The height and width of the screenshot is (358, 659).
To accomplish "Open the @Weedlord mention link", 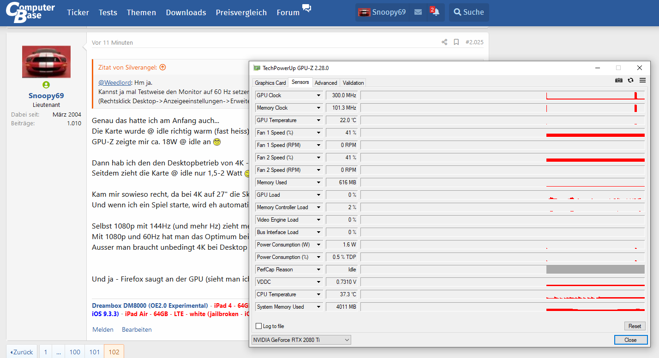I will pos(115,82).
